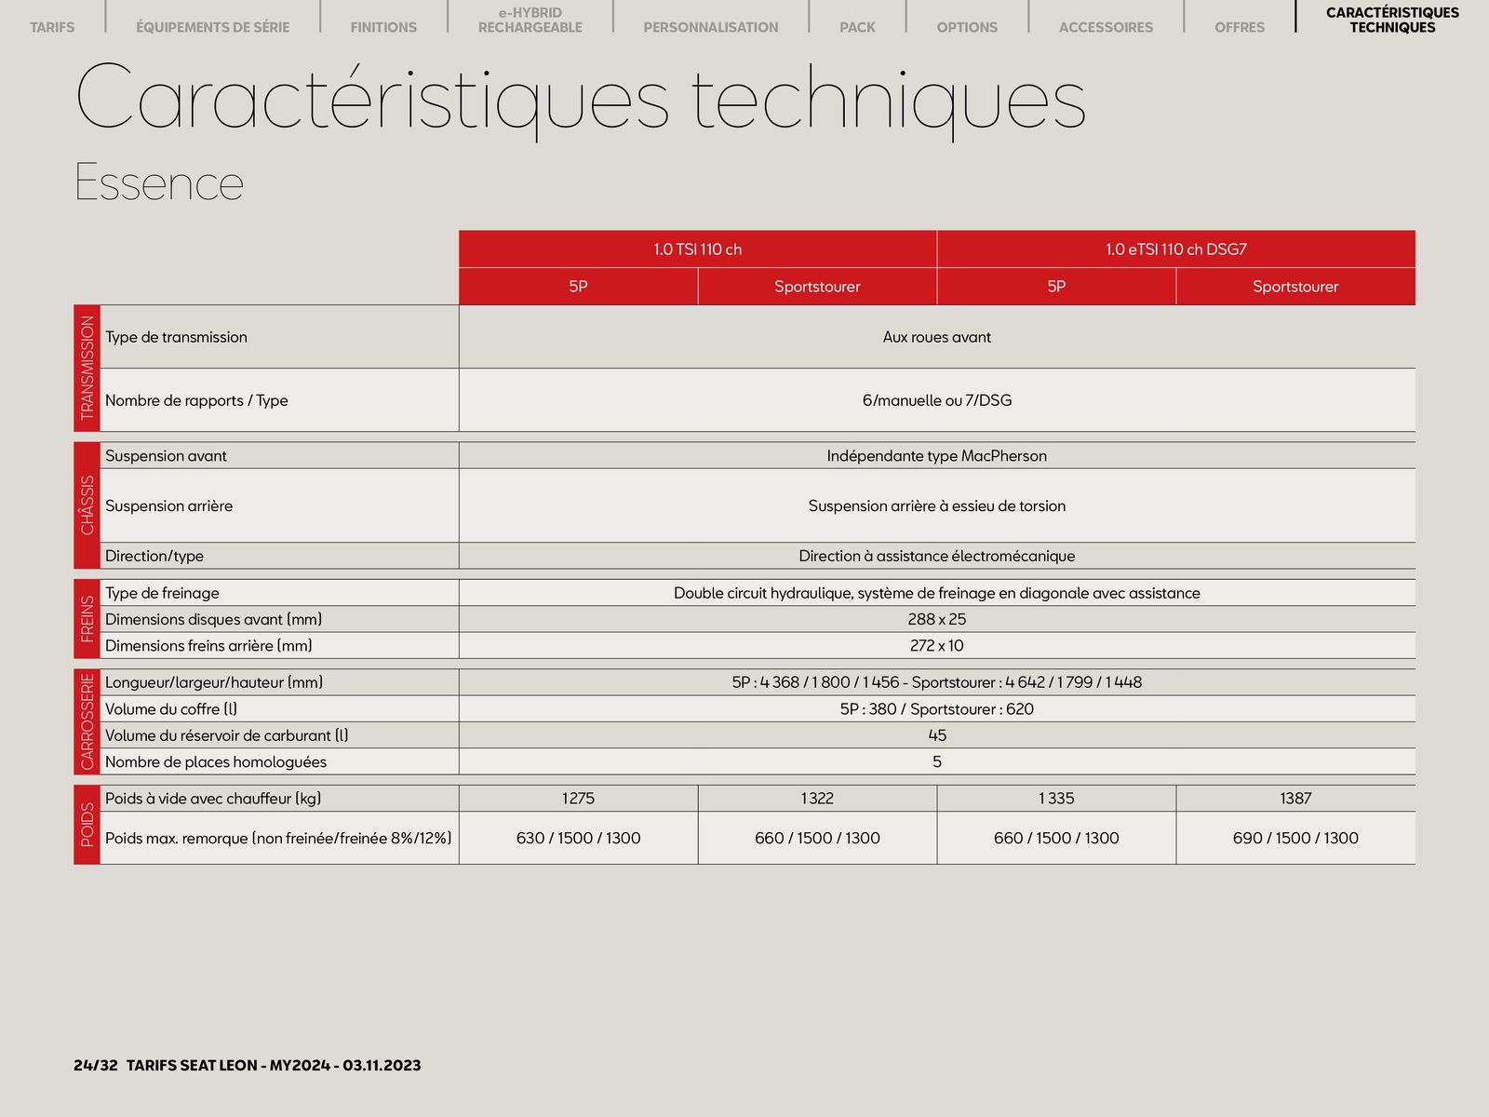Screen dimensions: 1489x1117
Task: Click the '288 x 25' value
Action: (x=936, y=619)
